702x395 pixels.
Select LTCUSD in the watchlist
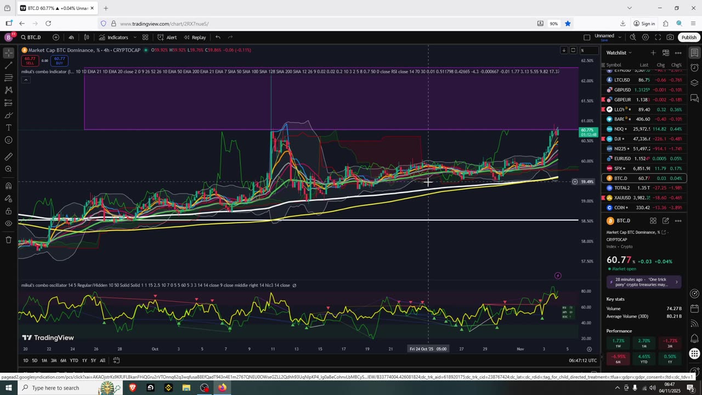644,80
